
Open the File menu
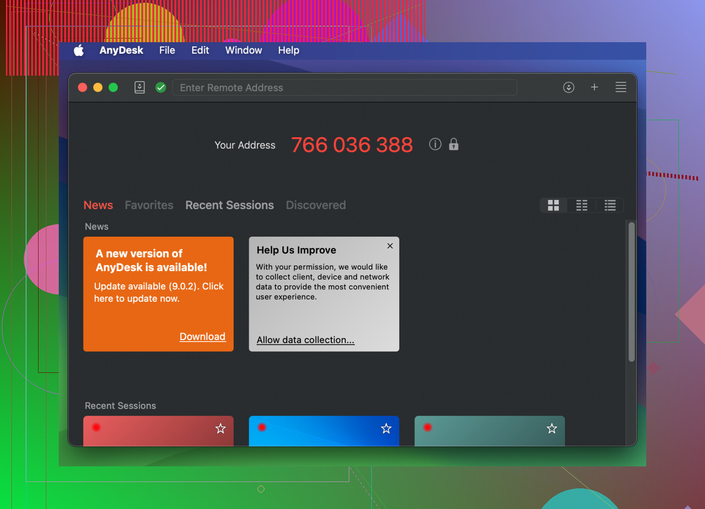tap(167, 50)
